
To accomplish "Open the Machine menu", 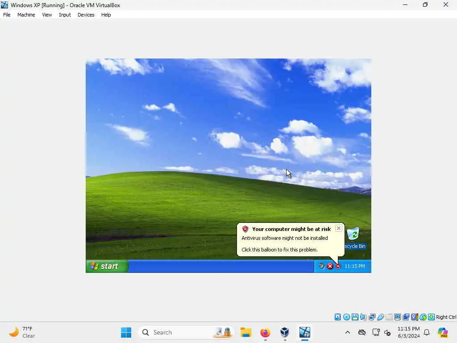I will pyautogui.click(x=26, y=15).
